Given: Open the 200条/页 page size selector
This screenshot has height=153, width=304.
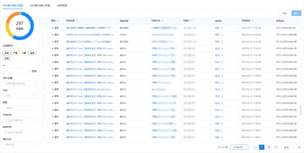Looking at the screenshot, I should click(239, 147).
